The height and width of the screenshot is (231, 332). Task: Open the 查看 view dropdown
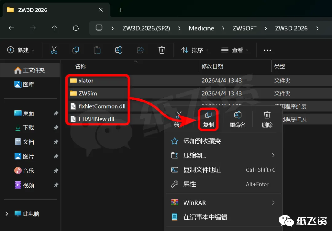pos(235,50)
